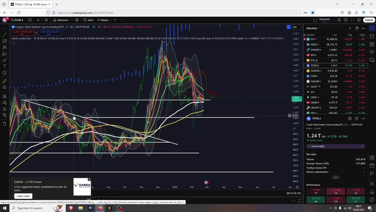This screenshot has height=212, width=376.
Task: Open chart axis settings gear at bottom right
Action: click(x=297, y=187)
